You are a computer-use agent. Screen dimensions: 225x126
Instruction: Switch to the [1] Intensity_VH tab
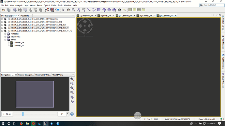86,16
